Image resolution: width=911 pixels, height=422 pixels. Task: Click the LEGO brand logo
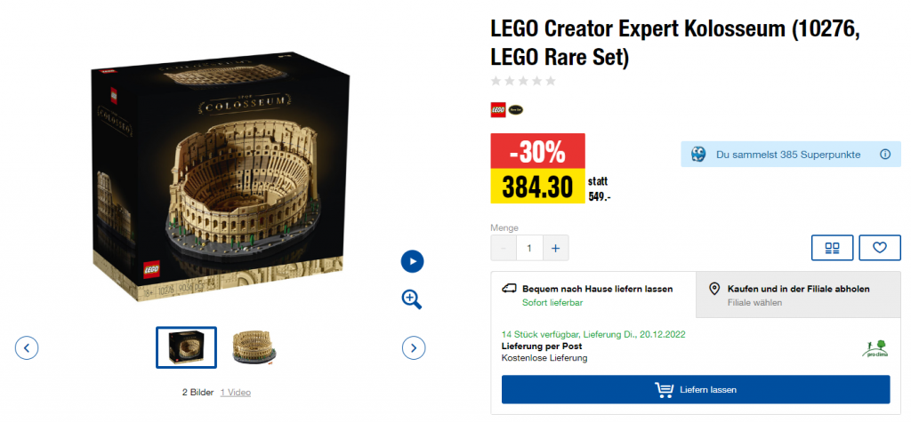498,110
